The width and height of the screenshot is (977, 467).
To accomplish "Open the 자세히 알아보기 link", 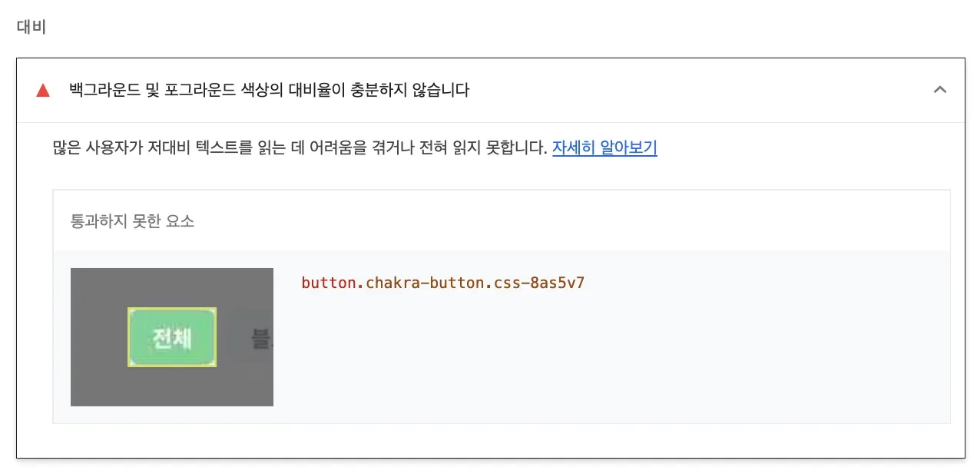I will point(604,148).
